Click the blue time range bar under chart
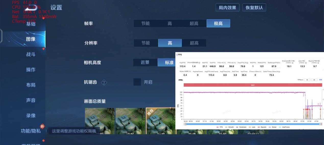This screenshot has width=324, height=145. click(253, 124)
